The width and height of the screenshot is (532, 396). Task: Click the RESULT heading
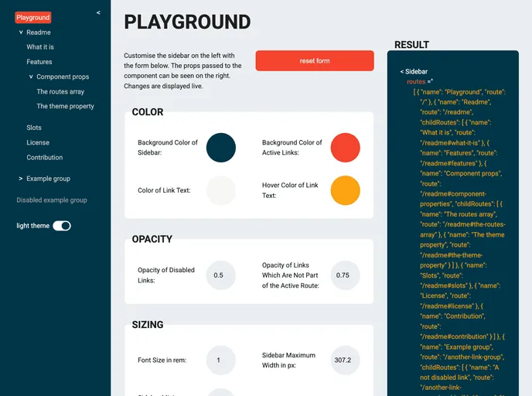[x=411, y=45]
